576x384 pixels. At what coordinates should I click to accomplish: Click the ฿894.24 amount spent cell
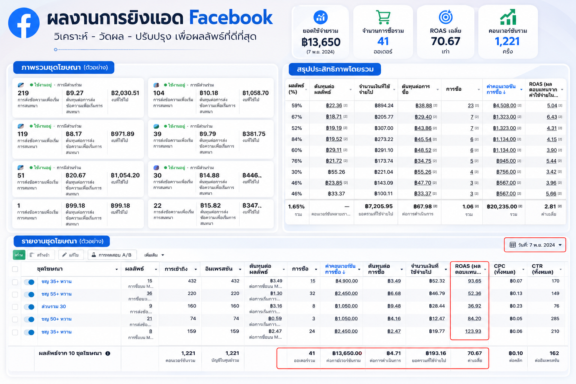point(384,106)
